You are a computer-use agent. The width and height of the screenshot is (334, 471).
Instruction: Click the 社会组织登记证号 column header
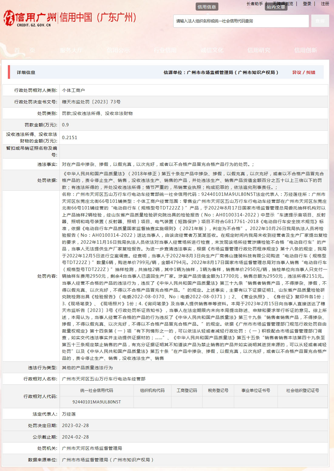coord(303,390)
